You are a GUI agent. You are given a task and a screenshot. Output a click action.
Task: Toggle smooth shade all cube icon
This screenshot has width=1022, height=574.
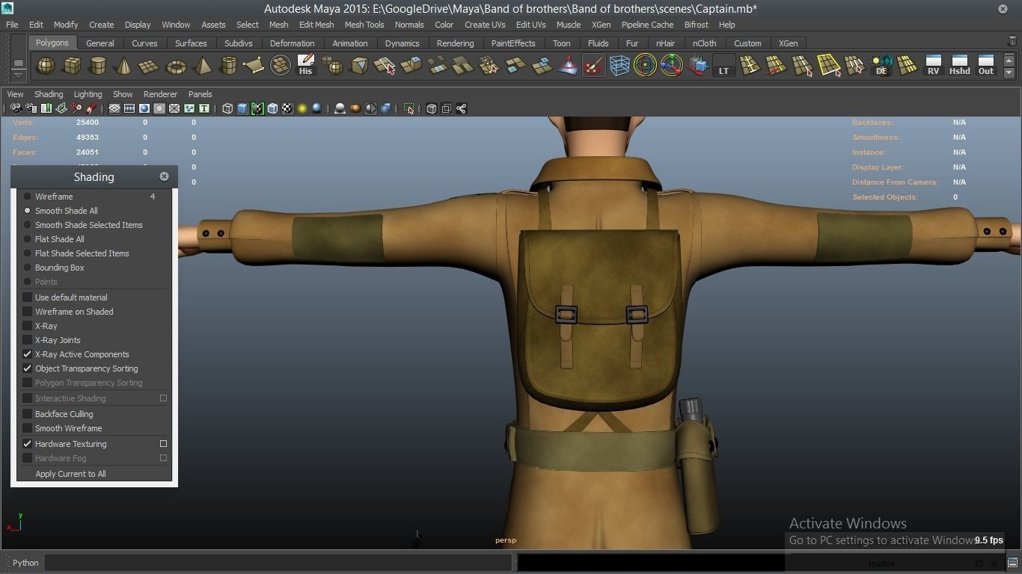(242, 108)
